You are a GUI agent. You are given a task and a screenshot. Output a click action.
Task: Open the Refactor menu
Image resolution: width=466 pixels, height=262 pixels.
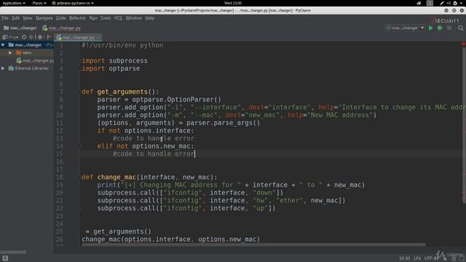(x=77, y=18)
